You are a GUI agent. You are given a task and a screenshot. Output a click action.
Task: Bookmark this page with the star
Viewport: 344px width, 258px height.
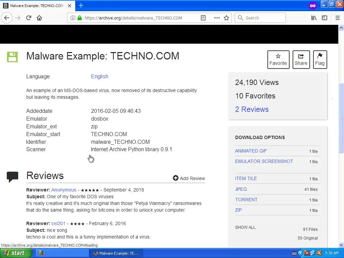point(226,18)
